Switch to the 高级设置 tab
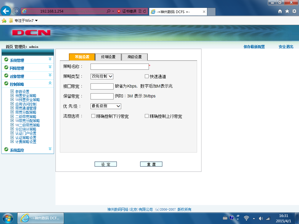 (x=135, y=57)
